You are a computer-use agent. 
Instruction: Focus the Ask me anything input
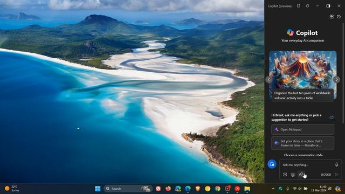307,165
